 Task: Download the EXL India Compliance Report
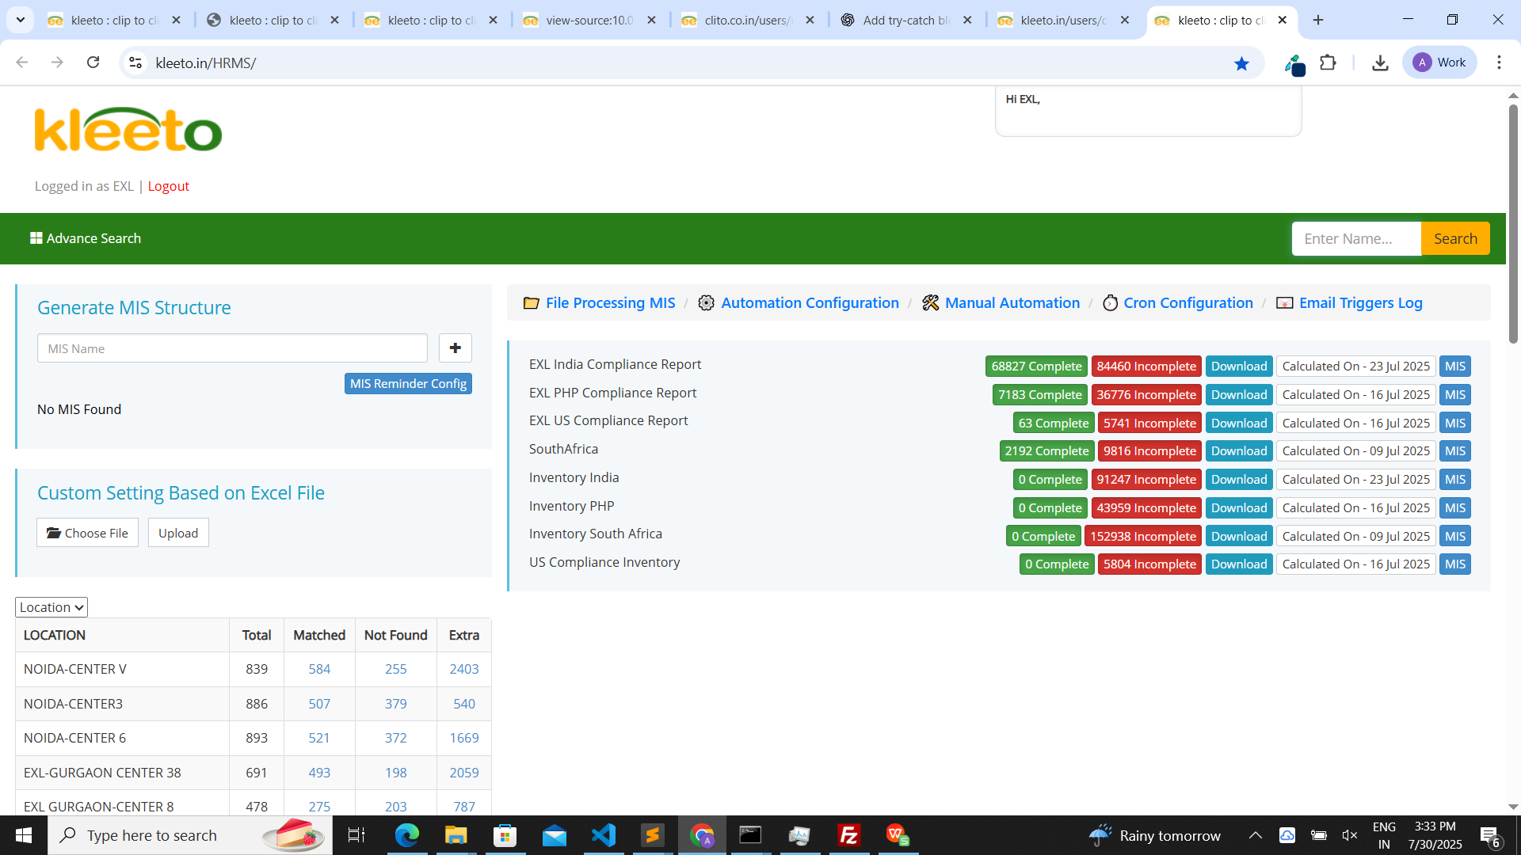[1238, 367]
